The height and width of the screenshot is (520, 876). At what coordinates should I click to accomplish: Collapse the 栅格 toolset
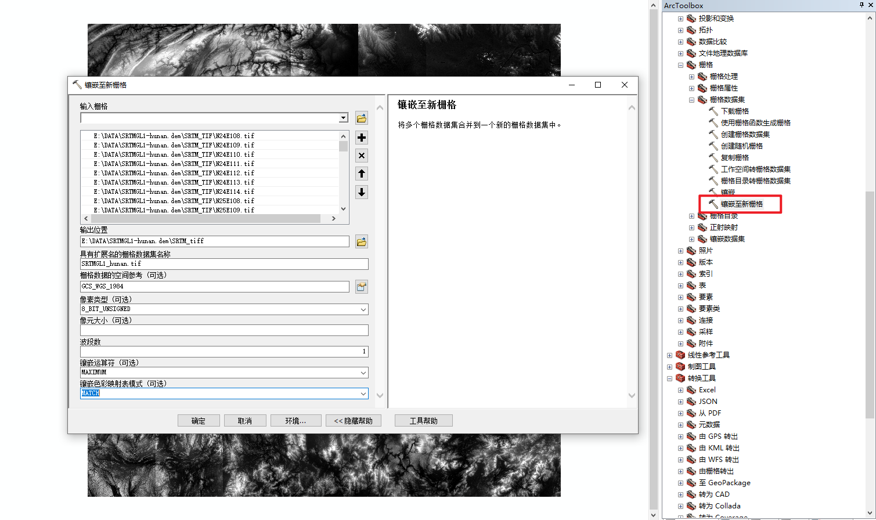(680, 65)
